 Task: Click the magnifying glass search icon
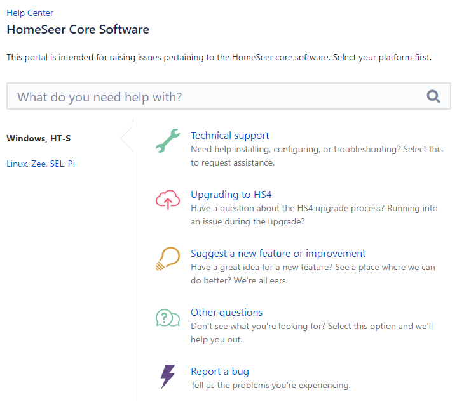point(433,96)
